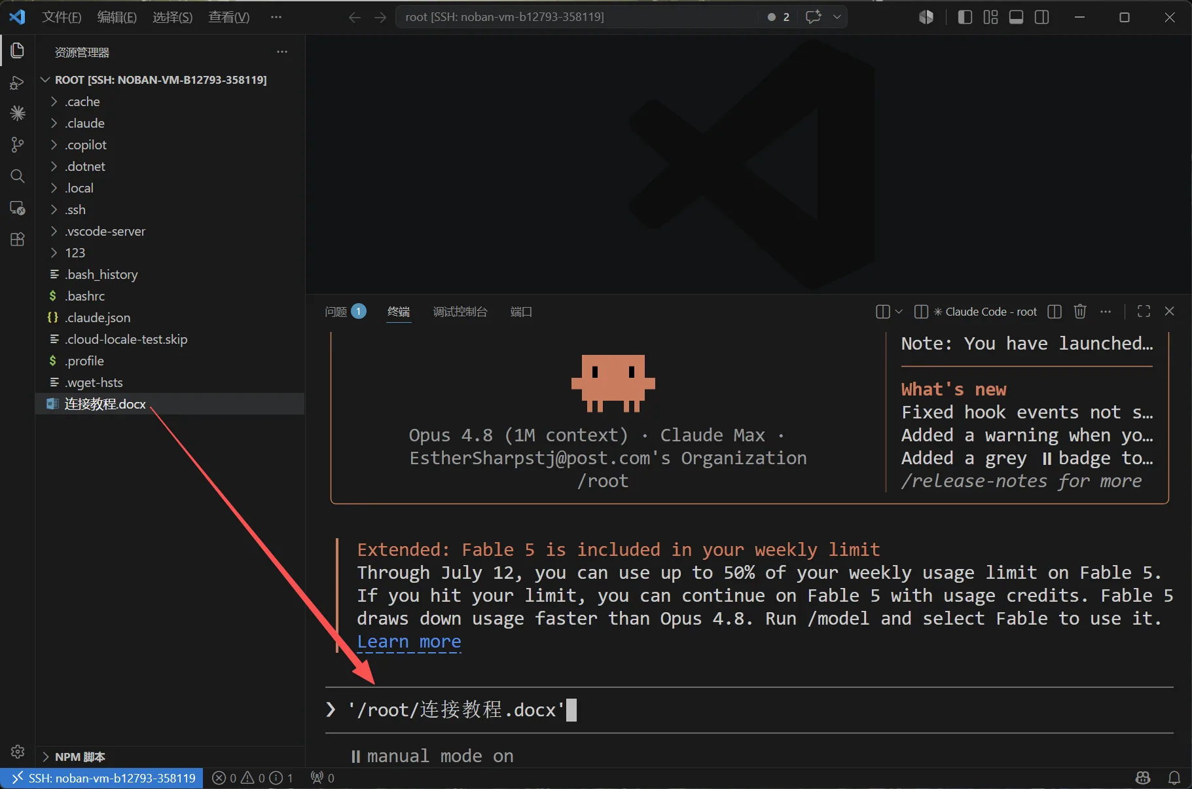Viewport: 1192px width, 789px height.
Task: Expand the NPM 脚本 section
Action: 170,757
